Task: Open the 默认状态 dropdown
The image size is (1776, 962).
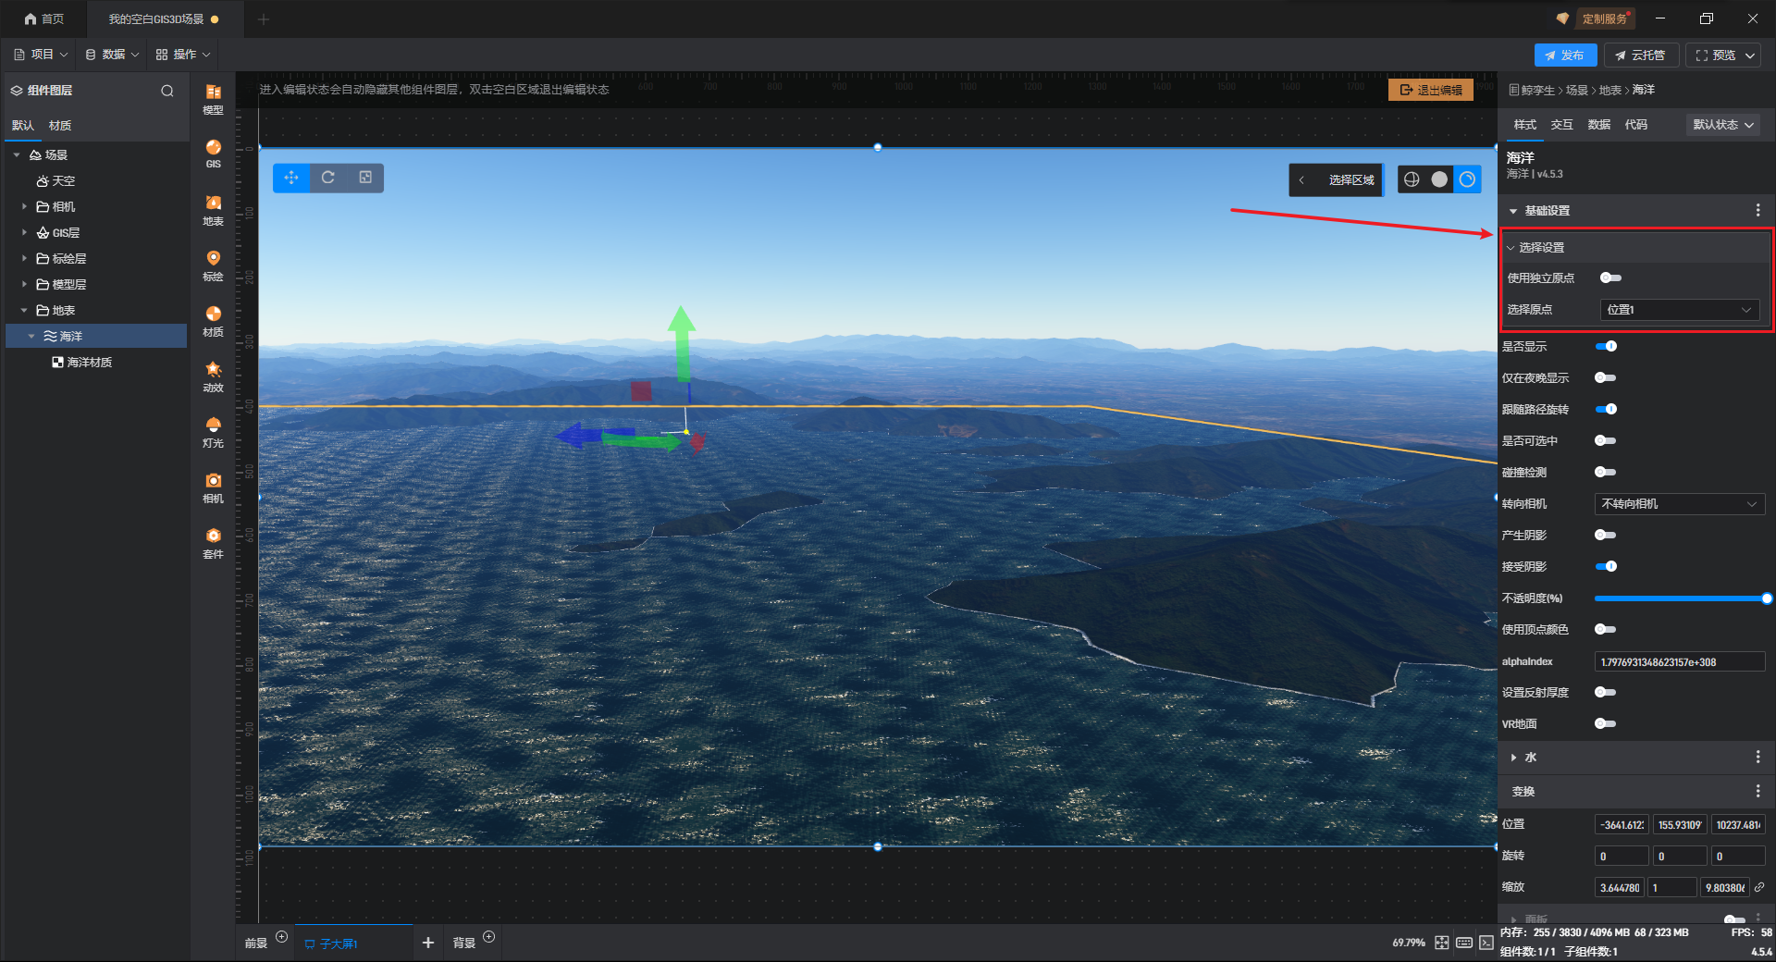Action: click(x=1724, y=125)
